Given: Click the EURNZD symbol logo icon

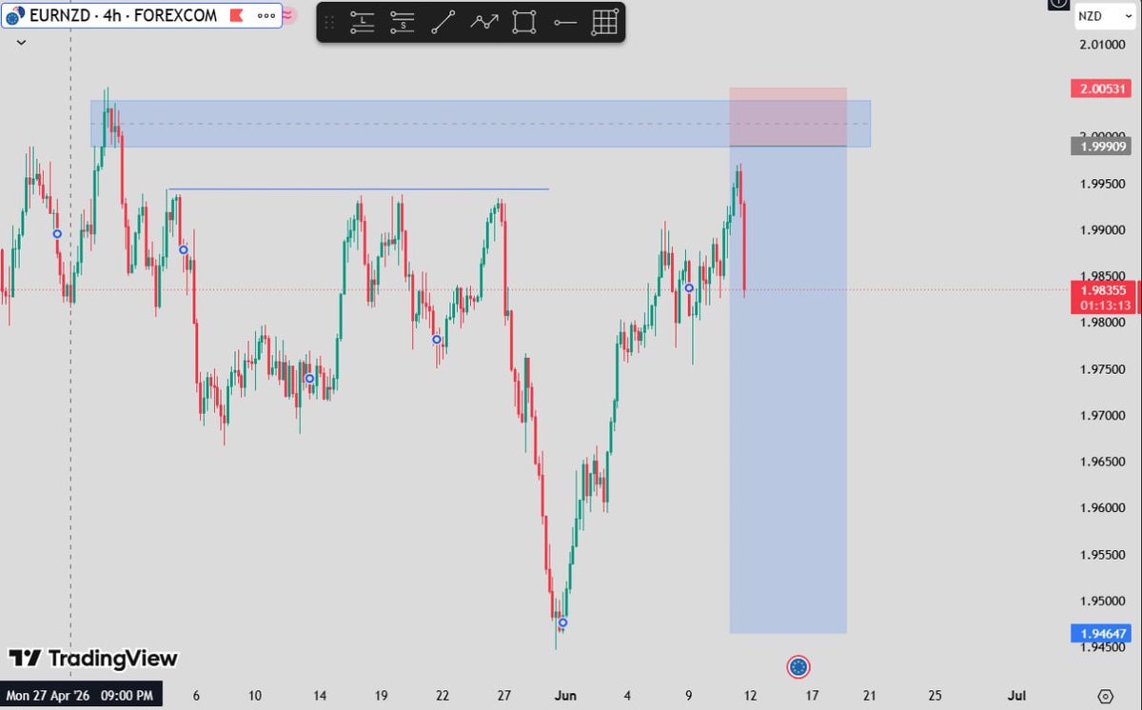Looking at the screenshot, I should pos(15,16).
